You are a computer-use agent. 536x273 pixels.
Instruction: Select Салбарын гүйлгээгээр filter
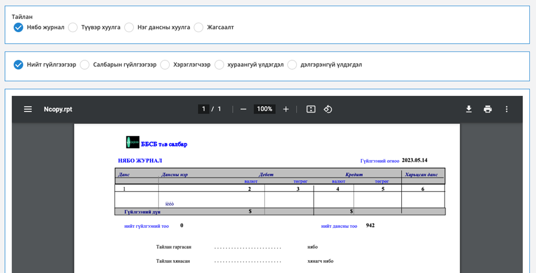[x=85, y=64]
